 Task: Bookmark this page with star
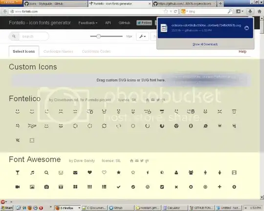click(166, 11)
